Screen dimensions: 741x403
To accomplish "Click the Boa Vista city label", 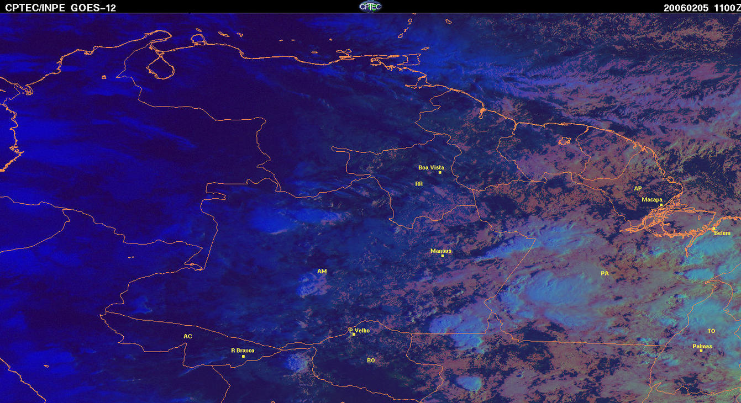I will (431, 167).
